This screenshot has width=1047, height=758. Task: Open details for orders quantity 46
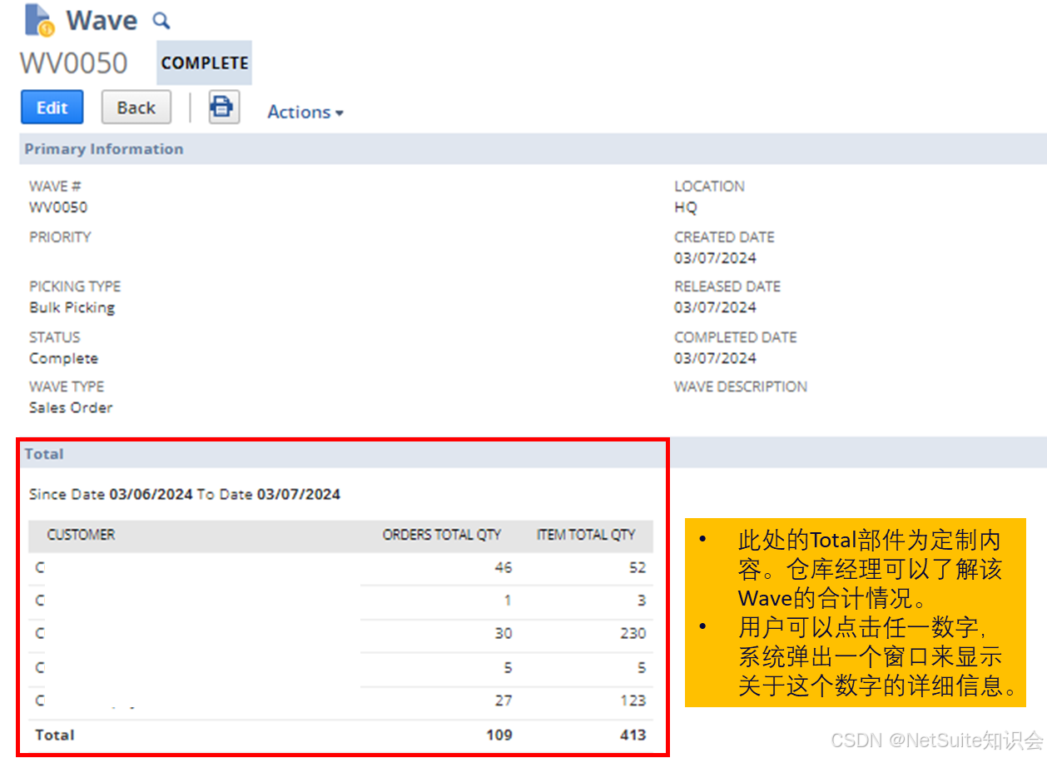[503, 568]
